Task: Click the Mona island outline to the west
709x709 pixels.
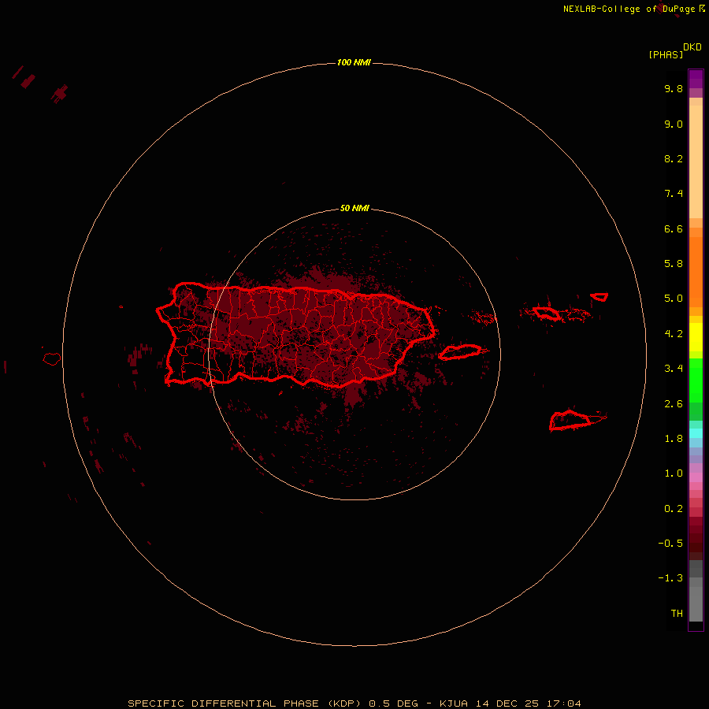Action: pyautogui.click(x=52, y=359)
